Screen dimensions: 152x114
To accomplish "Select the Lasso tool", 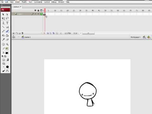I will (7, 18).
